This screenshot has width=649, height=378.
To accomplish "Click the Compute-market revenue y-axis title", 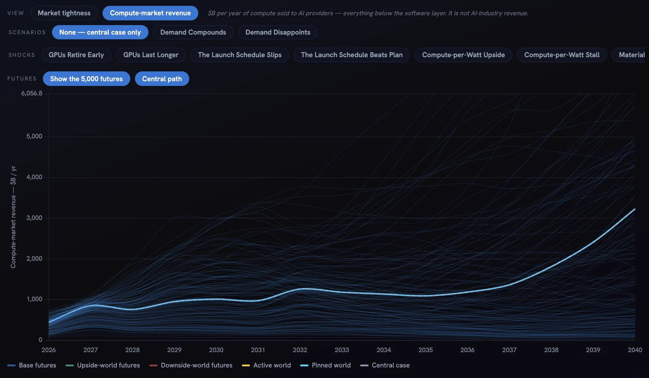I will click(x=13, y=217).
